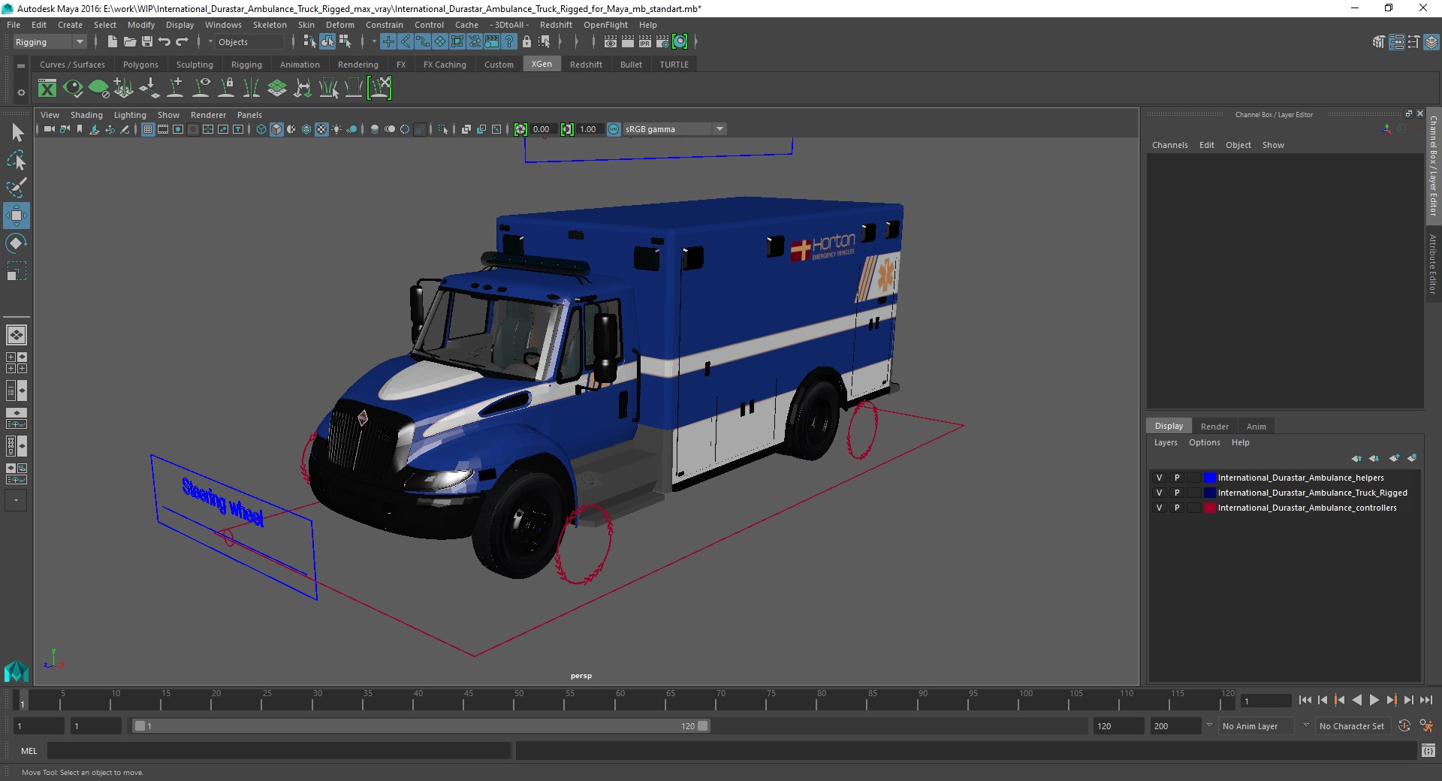1442x781 pixels.
Task: Click the New Scene icon
Action: [112, 42]
